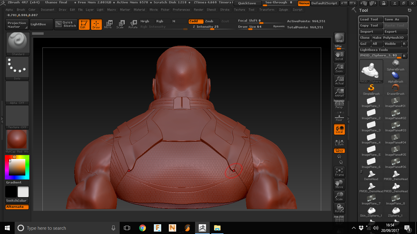Set canvas to Actual size
The height and width of the screenshot is (234, 417).
point(339,80)
